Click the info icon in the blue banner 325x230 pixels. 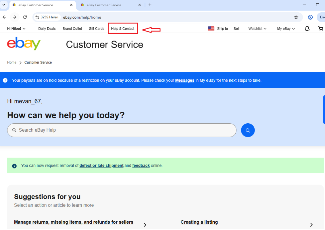click(5, 80)
